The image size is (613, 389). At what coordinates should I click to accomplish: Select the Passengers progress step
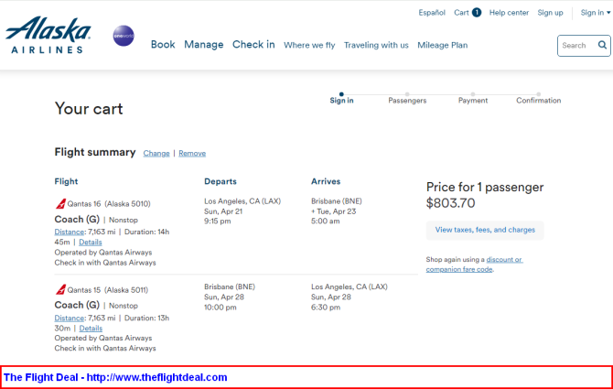point(407,99)
